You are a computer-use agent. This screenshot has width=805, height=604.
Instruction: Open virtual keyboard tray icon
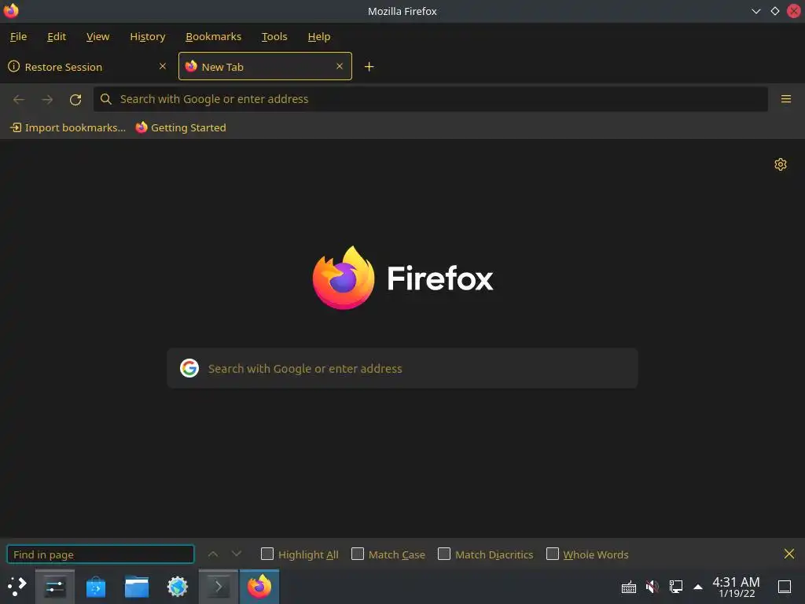(628, 587)
